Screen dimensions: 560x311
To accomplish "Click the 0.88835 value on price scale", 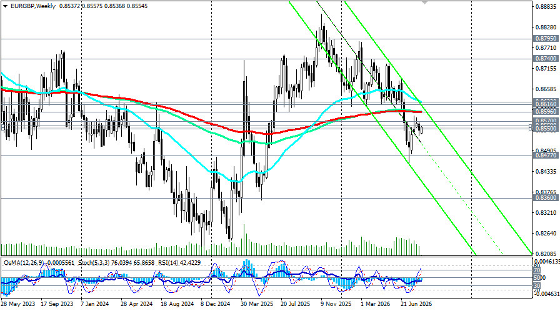I will coord(547,6).
